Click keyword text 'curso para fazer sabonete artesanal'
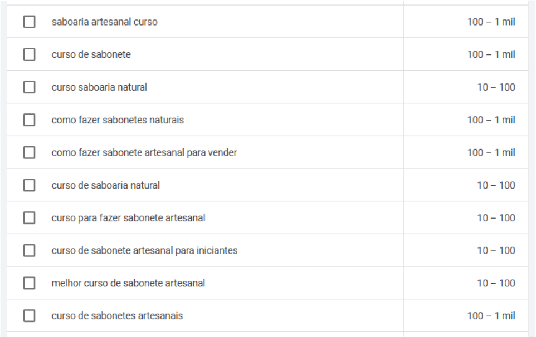 click(128, 218)
